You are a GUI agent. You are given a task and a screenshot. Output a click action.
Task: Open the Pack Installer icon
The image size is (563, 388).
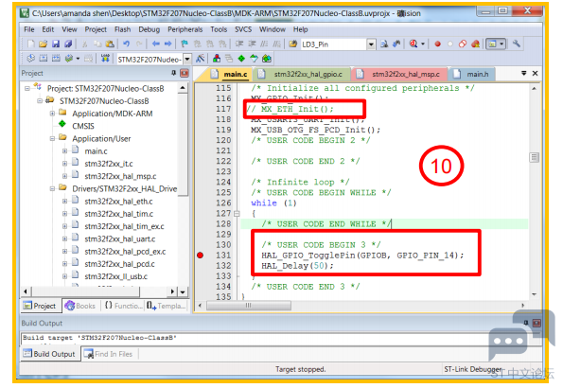coord(267,59)
